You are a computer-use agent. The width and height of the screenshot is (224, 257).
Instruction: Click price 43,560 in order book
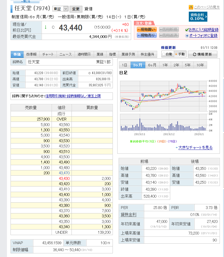(x=64, y=125)
